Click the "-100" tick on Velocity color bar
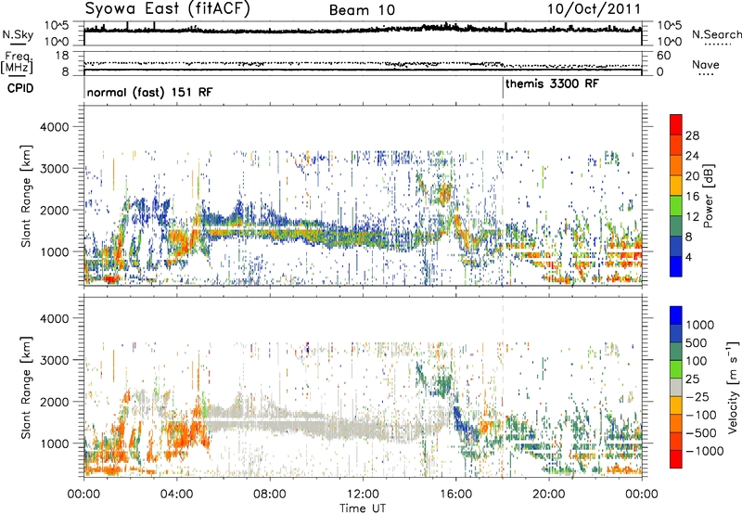The image size is (742, 514). coord(701,415)
